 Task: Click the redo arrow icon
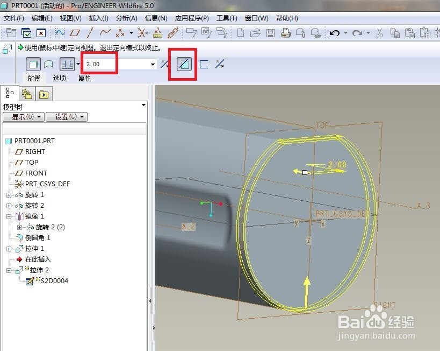[x=357, y=33]
